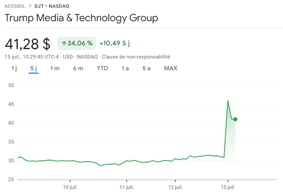Select the 1 j time range tab
This screenshot has width=283, height=196.
click(x=14, y=68)
